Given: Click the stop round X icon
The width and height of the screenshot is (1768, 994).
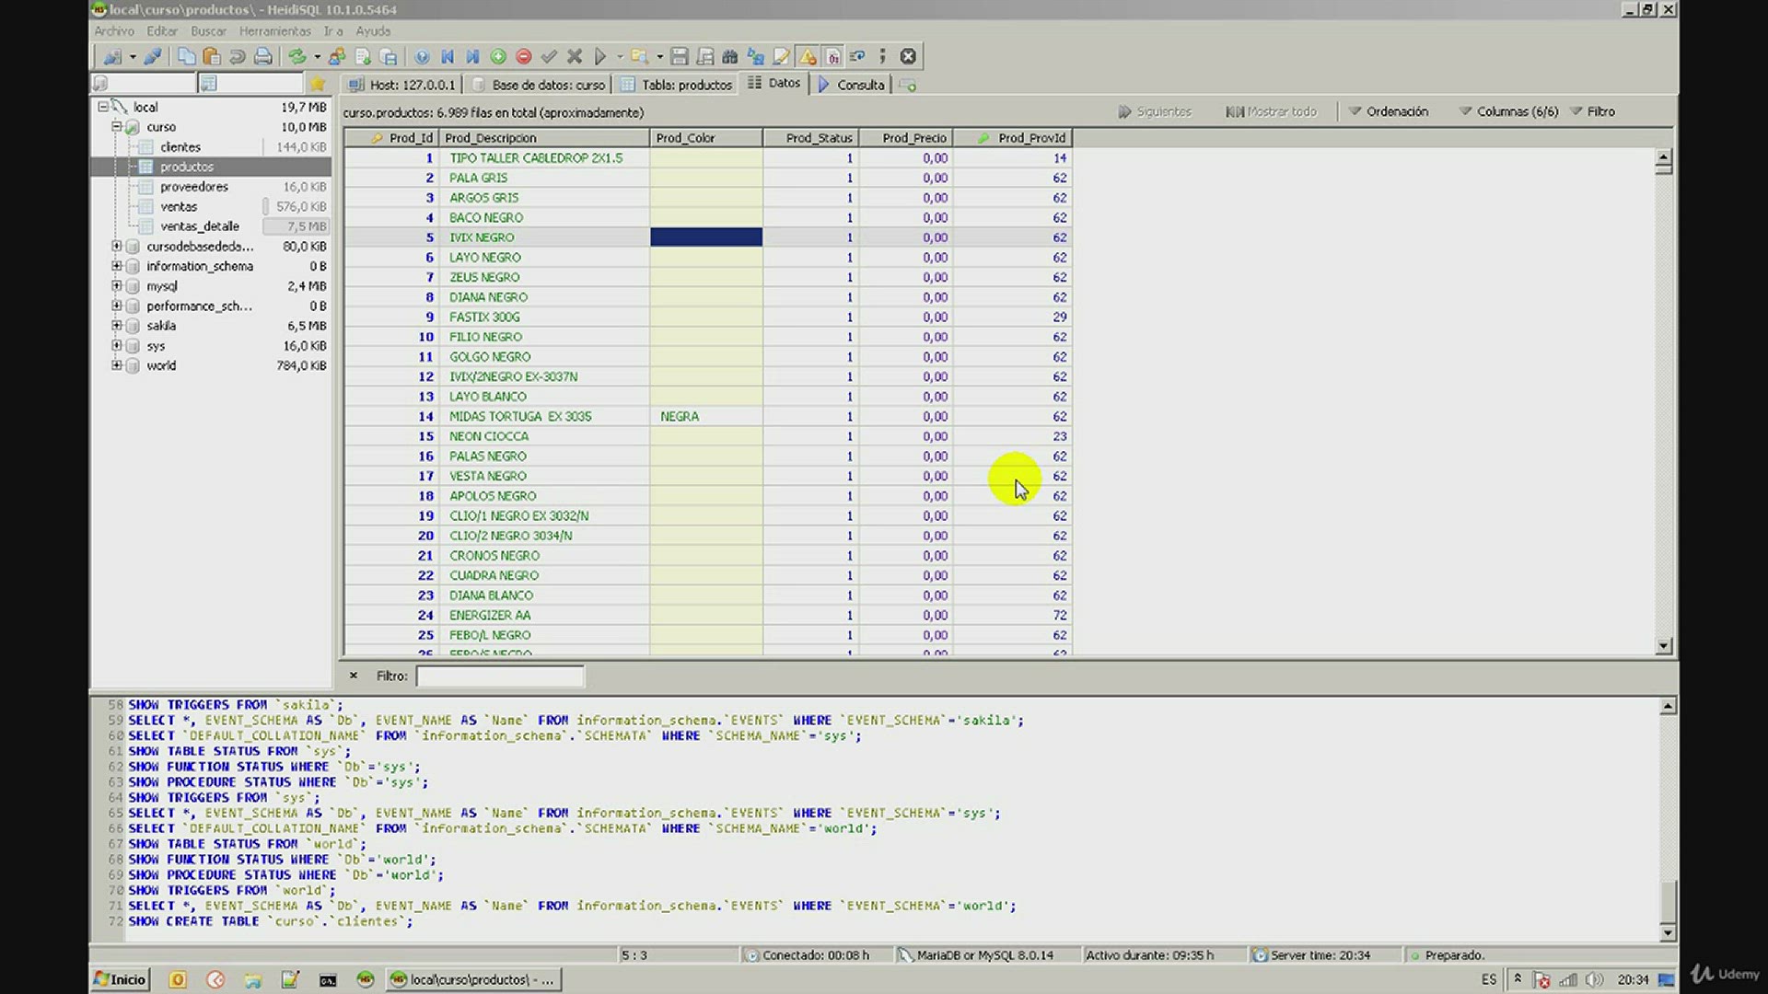Looking at the screenshot, I should coord(908,57).
